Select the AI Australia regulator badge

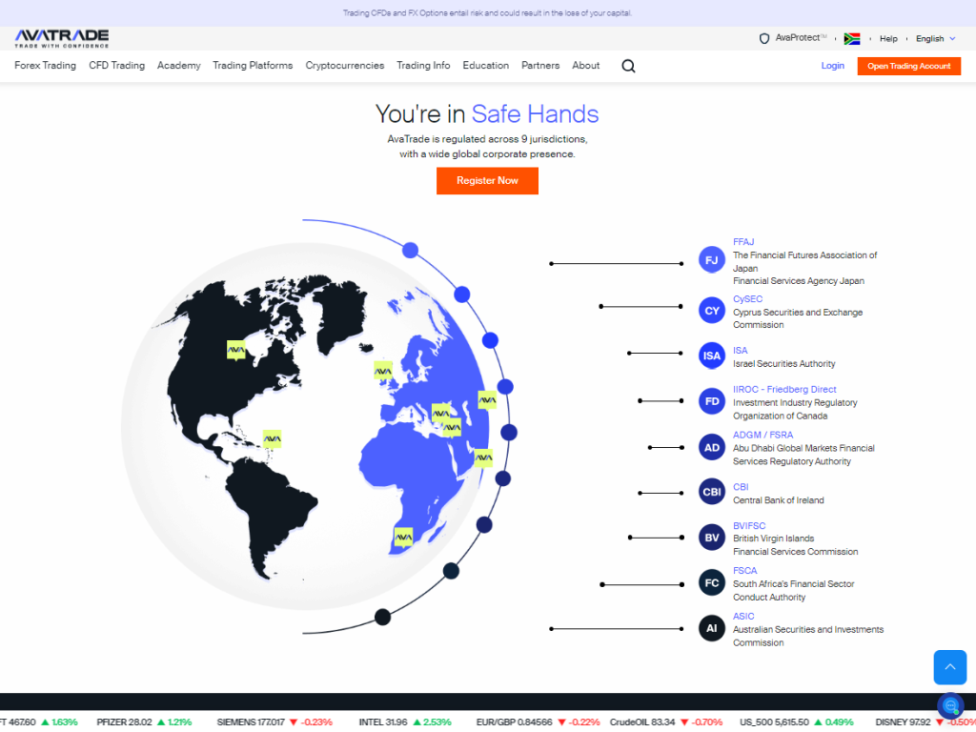712,628
